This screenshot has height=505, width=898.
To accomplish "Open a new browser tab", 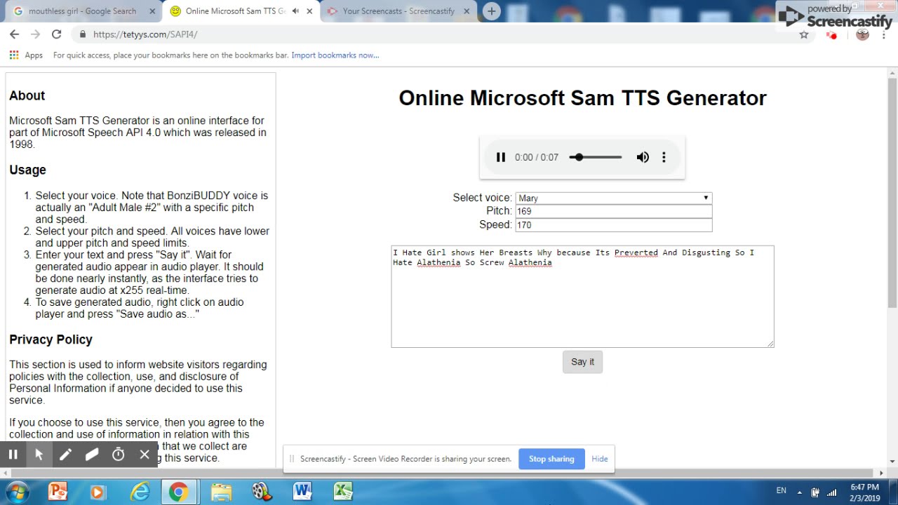I will 492,11.
